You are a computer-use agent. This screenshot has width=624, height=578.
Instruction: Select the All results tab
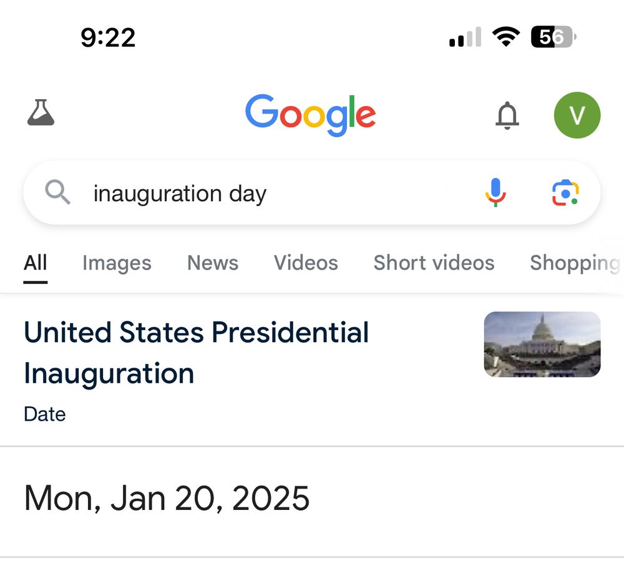[35, 263]
